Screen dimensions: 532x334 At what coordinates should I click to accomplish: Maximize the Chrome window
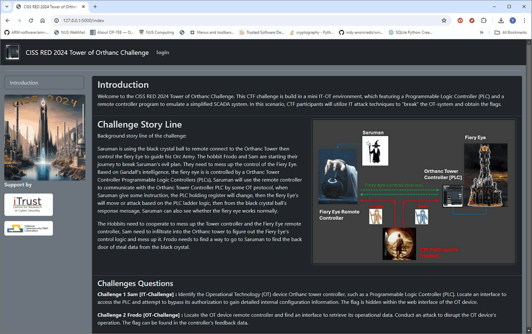(x=509, y=6)
